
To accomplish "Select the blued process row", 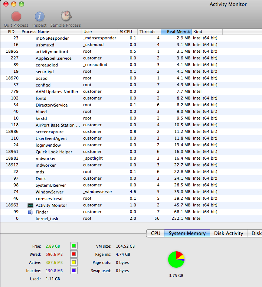I will coord(131,111).
